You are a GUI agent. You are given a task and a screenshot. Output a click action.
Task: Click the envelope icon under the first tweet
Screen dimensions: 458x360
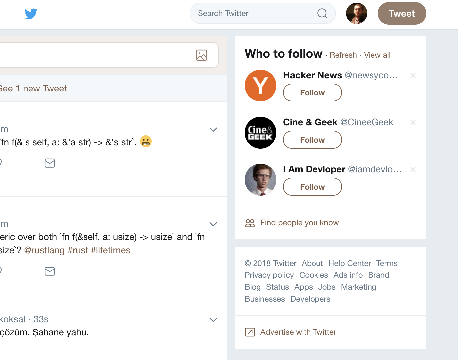click(50, 163)
